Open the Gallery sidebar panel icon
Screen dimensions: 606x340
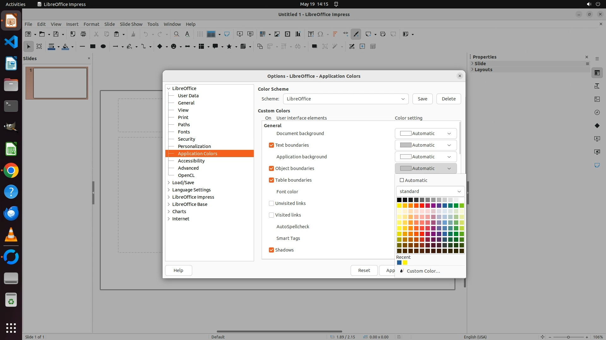point(597,99)
